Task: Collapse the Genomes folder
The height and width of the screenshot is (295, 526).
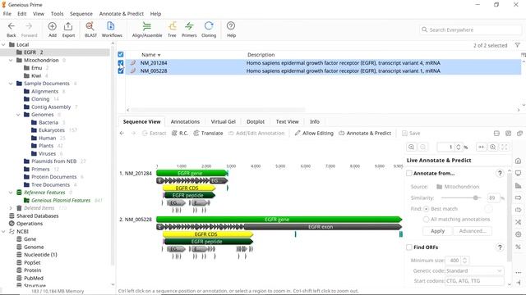Action: point(18,115)
